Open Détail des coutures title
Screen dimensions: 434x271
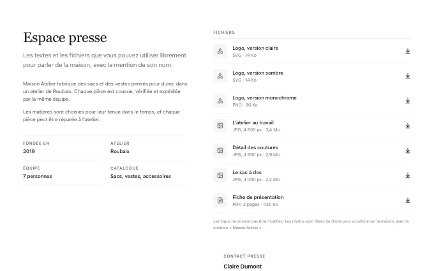(x=255, y=148)
